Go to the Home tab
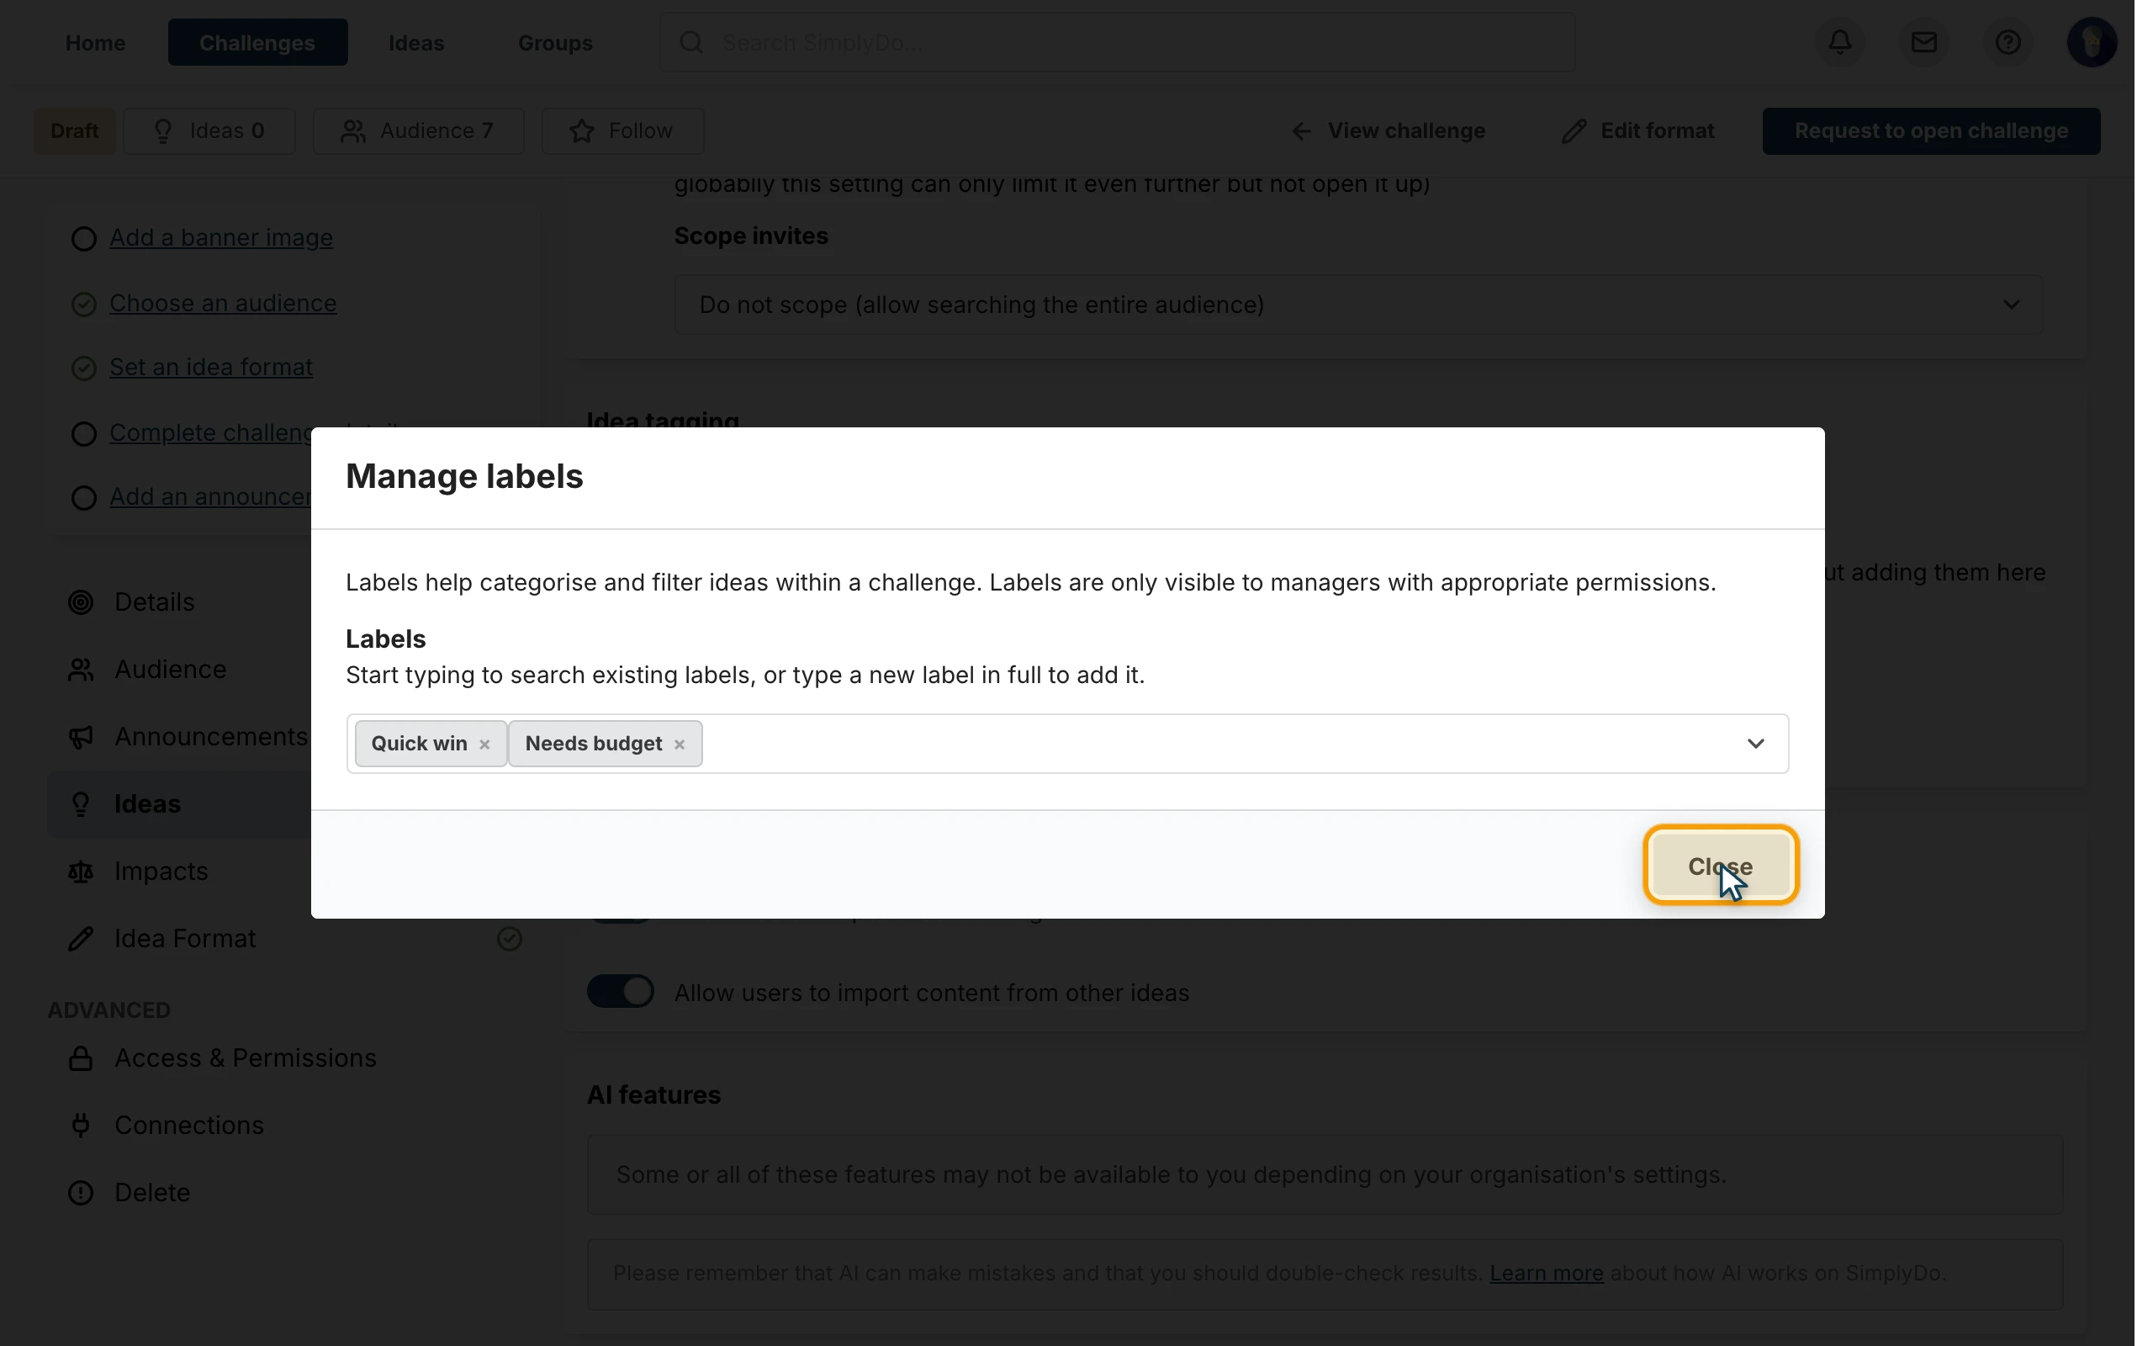 pos(95,42)
